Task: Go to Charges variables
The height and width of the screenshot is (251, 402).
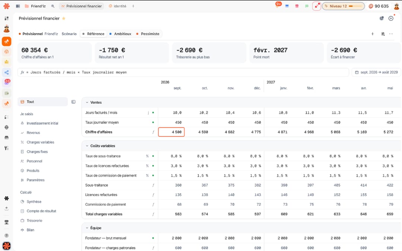Action: pos(40,142)
